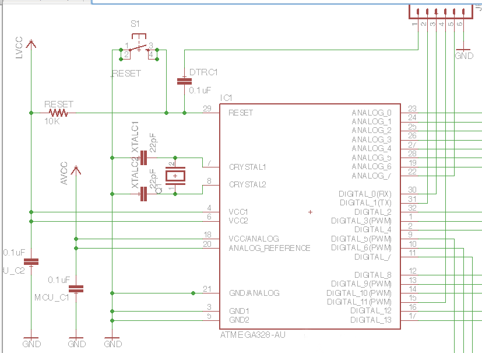Click pin number 21 at GND/ANALOG
Viewport: 482px width, 353px height.
[207, 289]
